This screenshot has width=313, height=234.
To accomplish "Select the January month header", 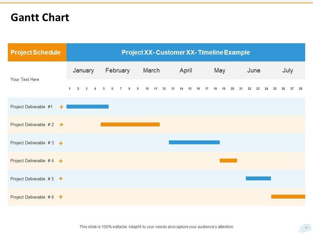I will coord(83,71).
